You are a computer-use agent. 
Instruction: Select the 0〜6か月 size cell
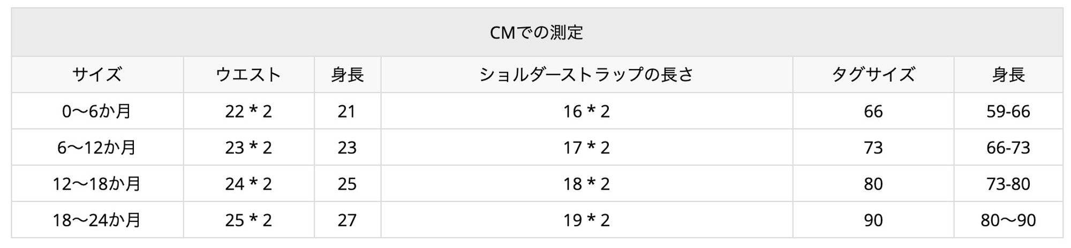tap(97, 111)
